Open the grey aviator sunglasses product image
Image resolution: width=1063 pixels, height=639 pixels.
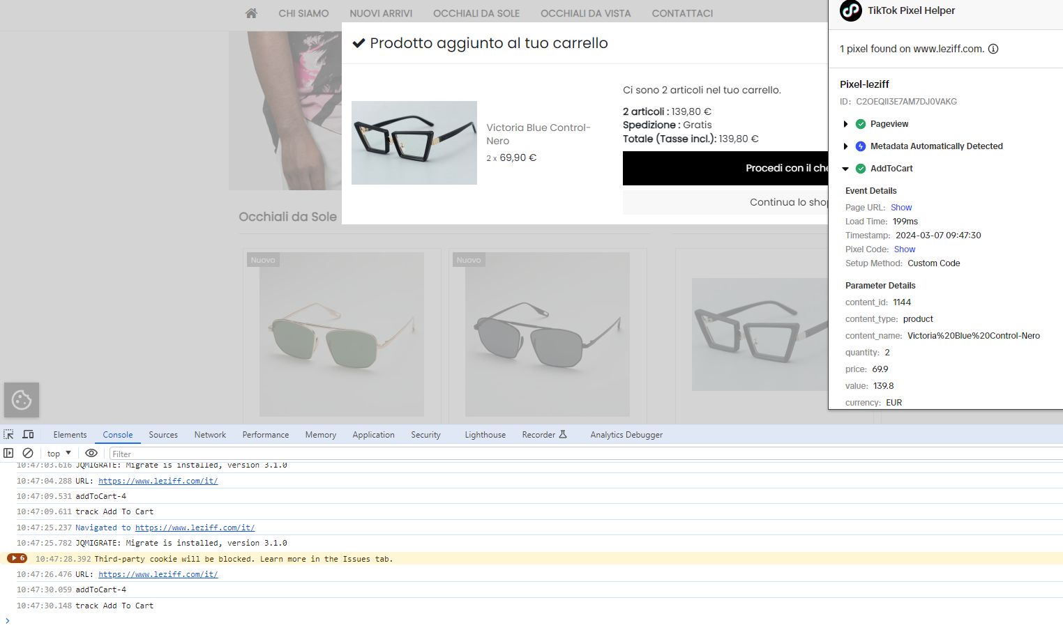548,334
